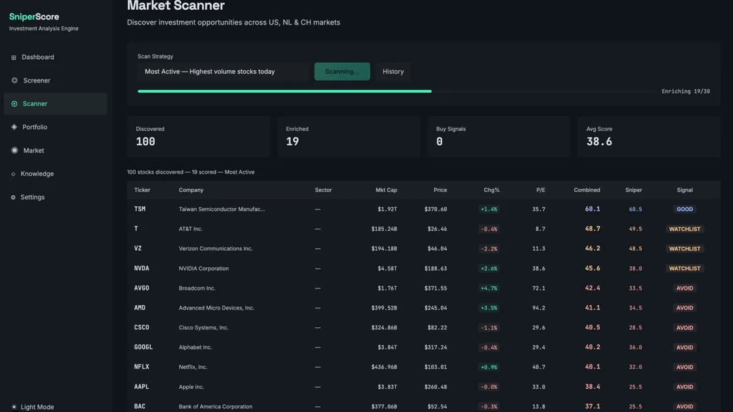
Task: Click the scan enrichment progress bar
Action: click(396, 91)
